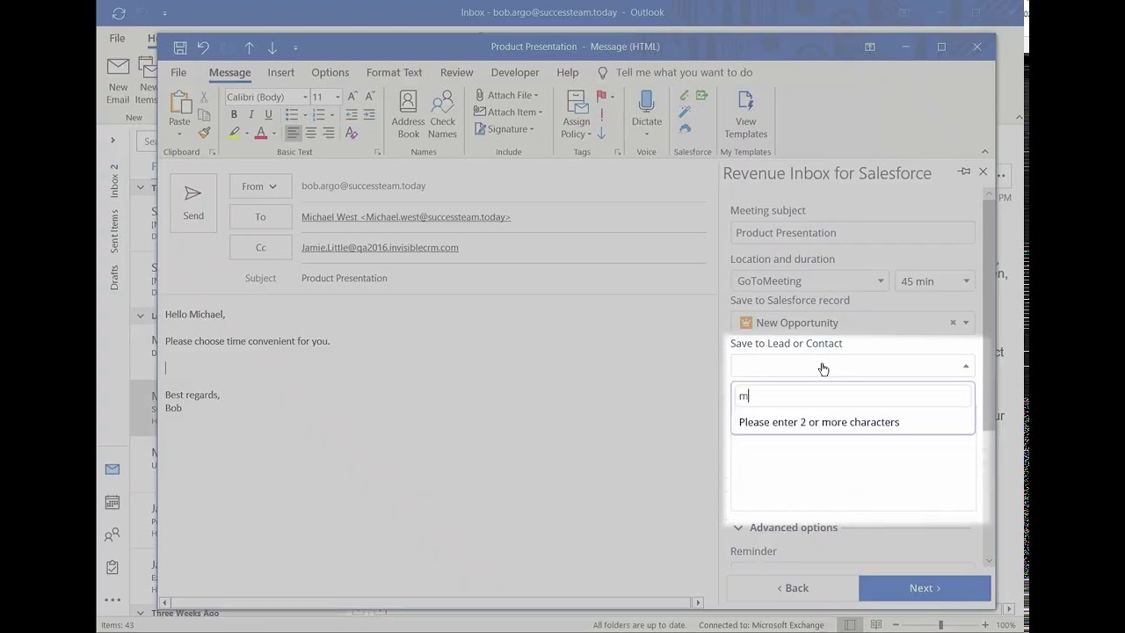
Task: Go to next item with down arrow
Action: [272, 47]
